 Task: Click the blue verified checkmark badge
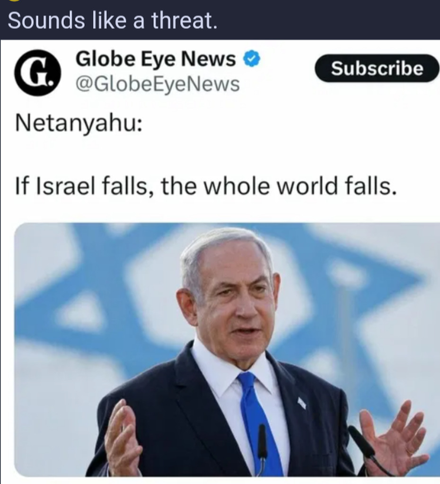click(x=252, y=59)
